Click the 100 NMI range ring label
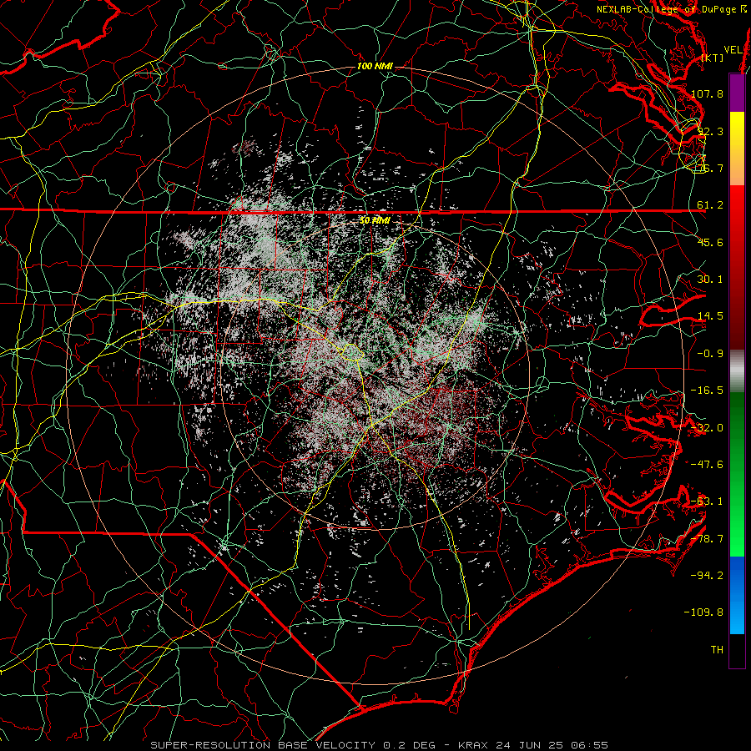This screenshot has height=751, width=751. click(375, 66)
